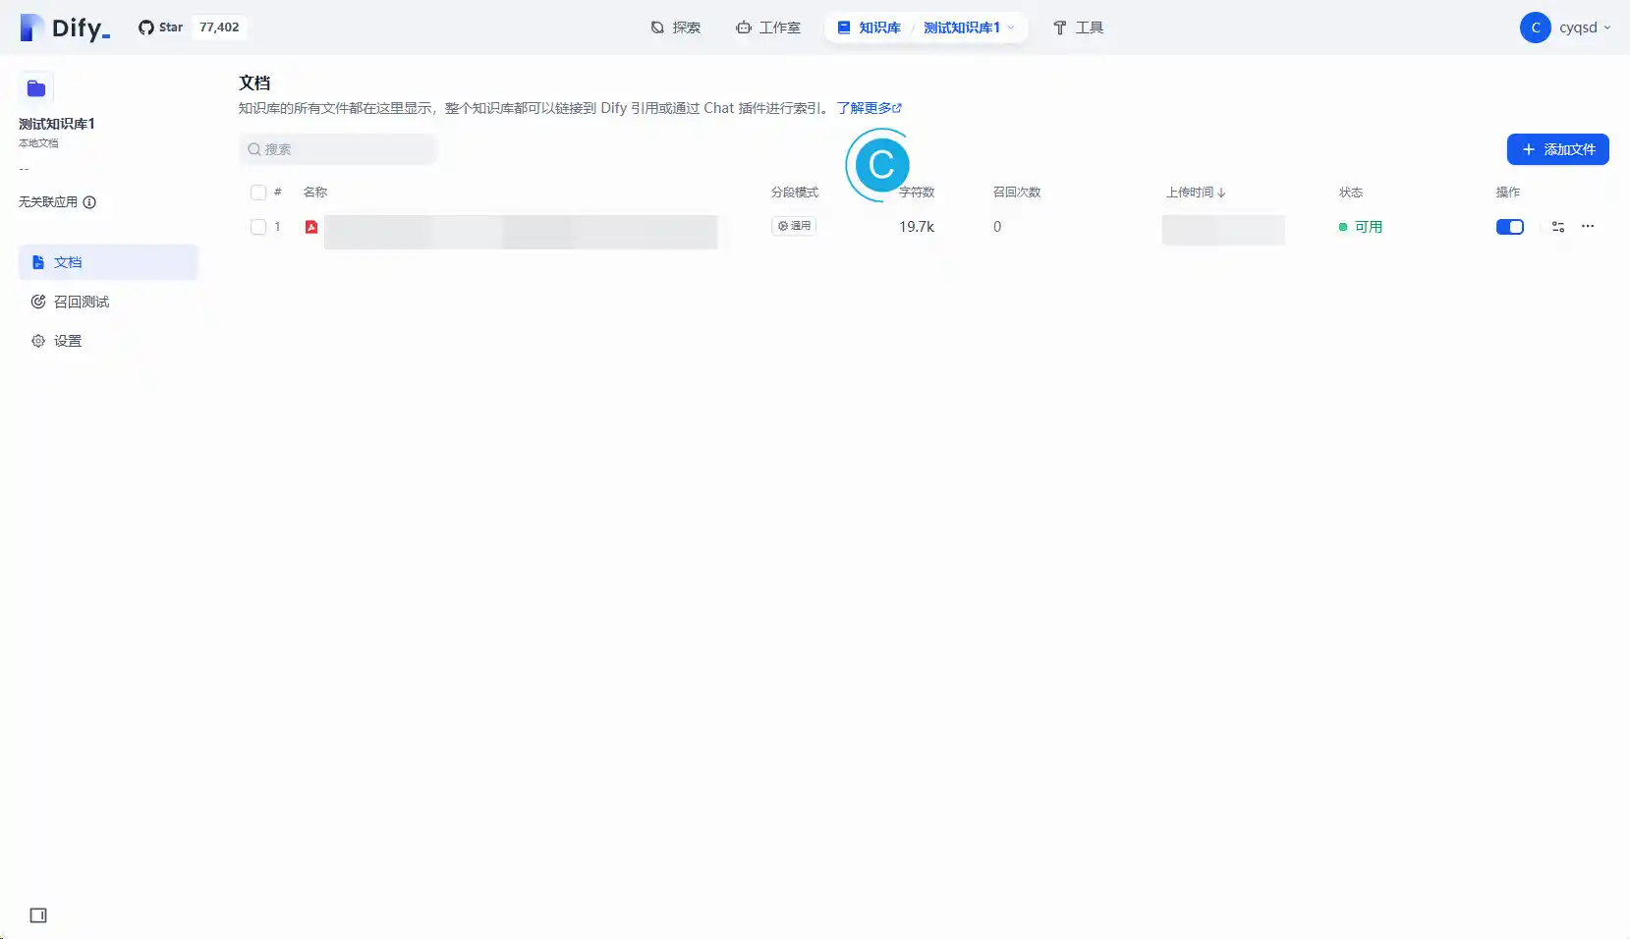The width and height of the screenshot is (1630, 939).
Task: Click the 召回次数 column header
Action: click(x=1017, y=193)
